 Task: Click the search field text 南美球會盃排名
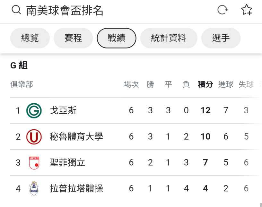65,11
